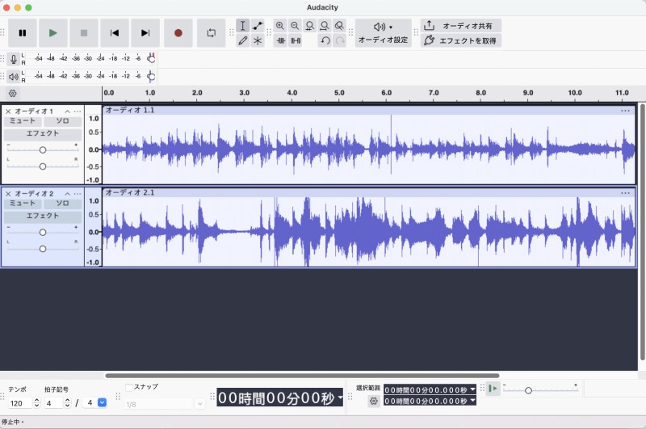Open オーディオ設定 dropdown
The image size is (646, 429).
pyautogui.click(x=383, y=33)
